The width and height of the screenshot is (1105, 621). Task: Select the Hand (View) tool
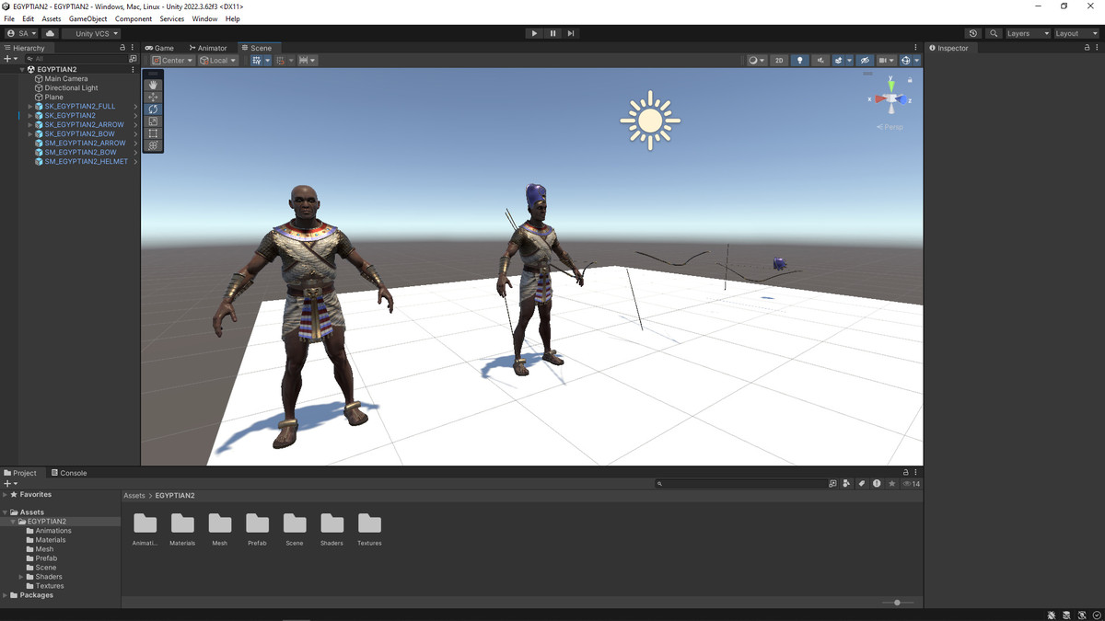153,85
